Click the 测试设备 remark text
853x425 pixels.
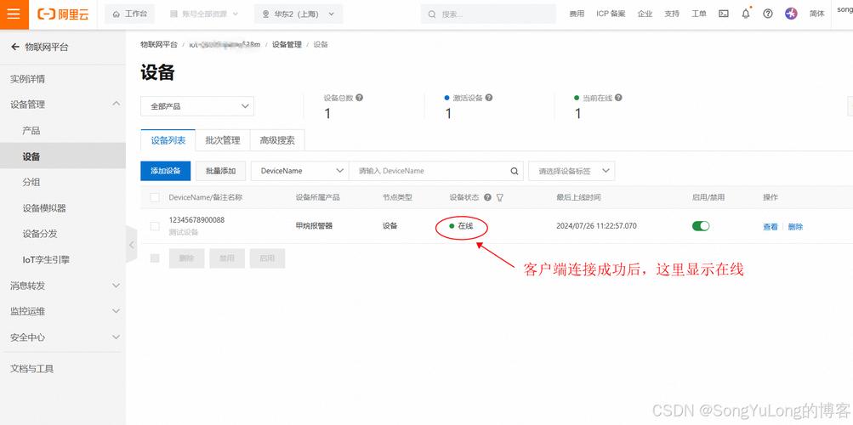pyautogui.click(x=184, y=232)
